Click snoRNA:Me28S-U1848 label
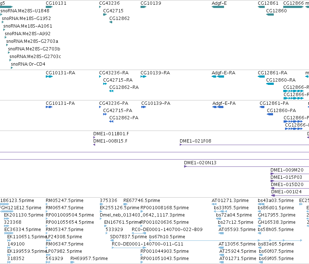This screenshot has width=309, height=264. click(25, 11)
